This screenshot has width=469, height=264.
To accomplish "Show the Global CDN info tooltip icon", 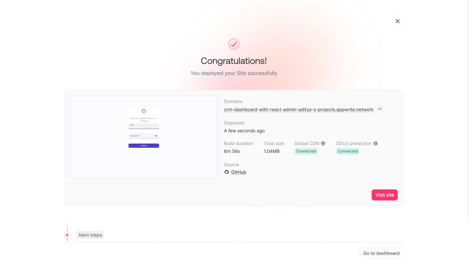I will click(x=323, y=143).
